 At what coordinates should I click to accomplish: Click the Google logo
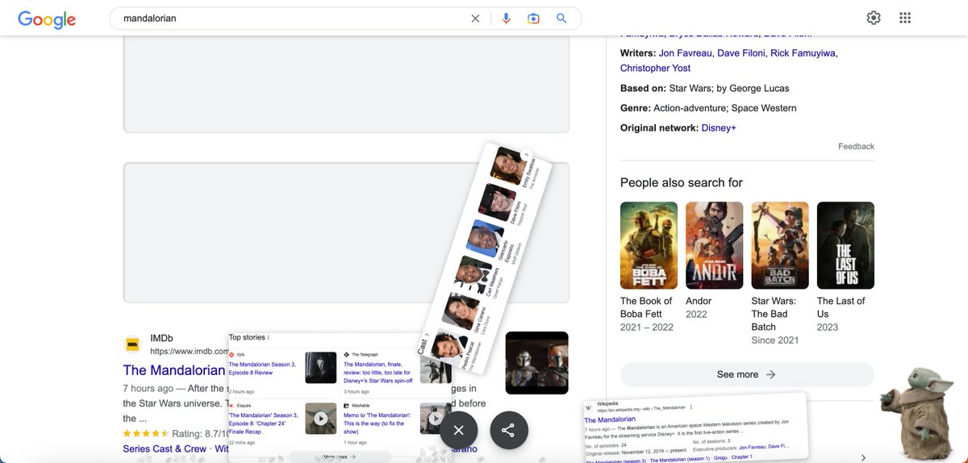pyautogui.click(x=47, y=19)
